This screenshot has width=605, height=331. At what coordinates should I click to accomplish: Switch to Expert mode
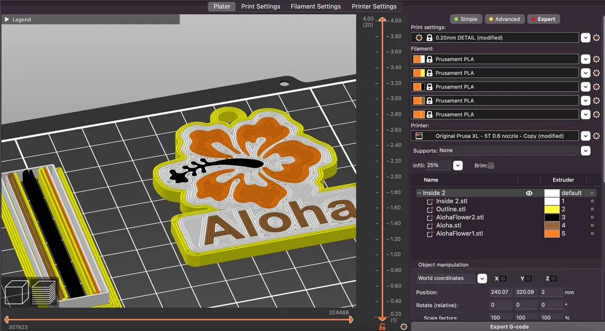(x=544, y=19)
